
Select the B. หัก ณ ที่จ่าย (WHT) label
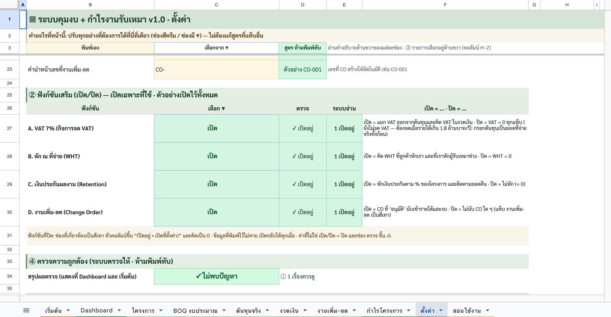pos(54,156)
